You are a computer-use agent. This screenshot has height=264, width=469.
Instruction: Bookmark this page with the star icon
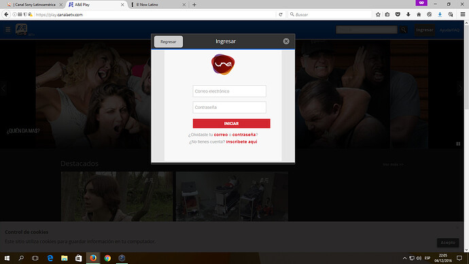pos(378,14)
